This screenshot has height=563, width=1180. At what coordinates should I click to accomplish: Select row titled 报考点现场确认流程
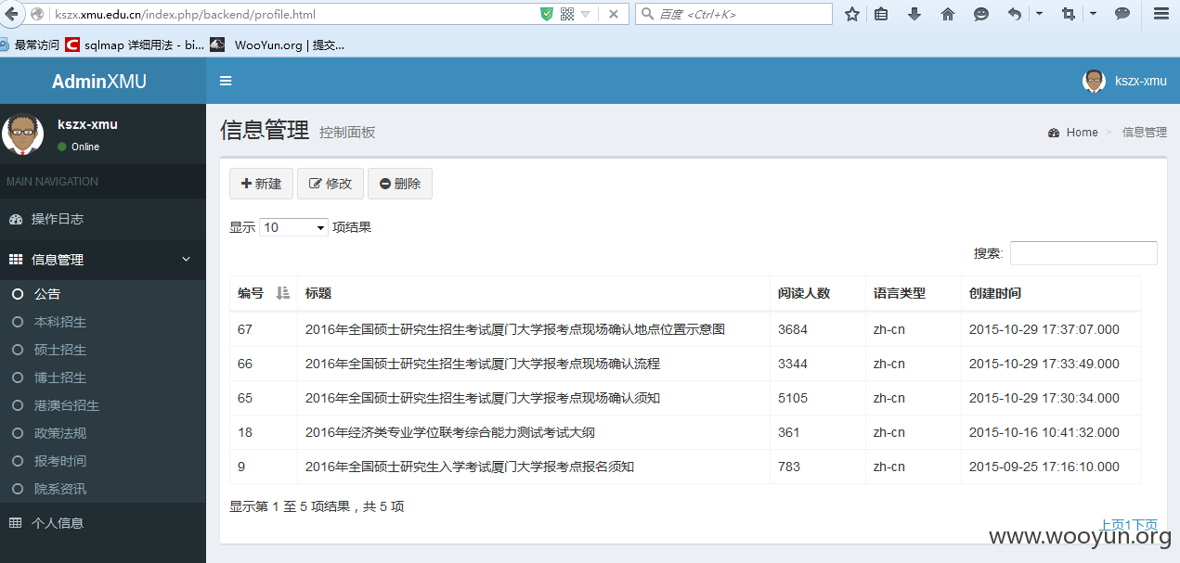click(x=685, y=364)
